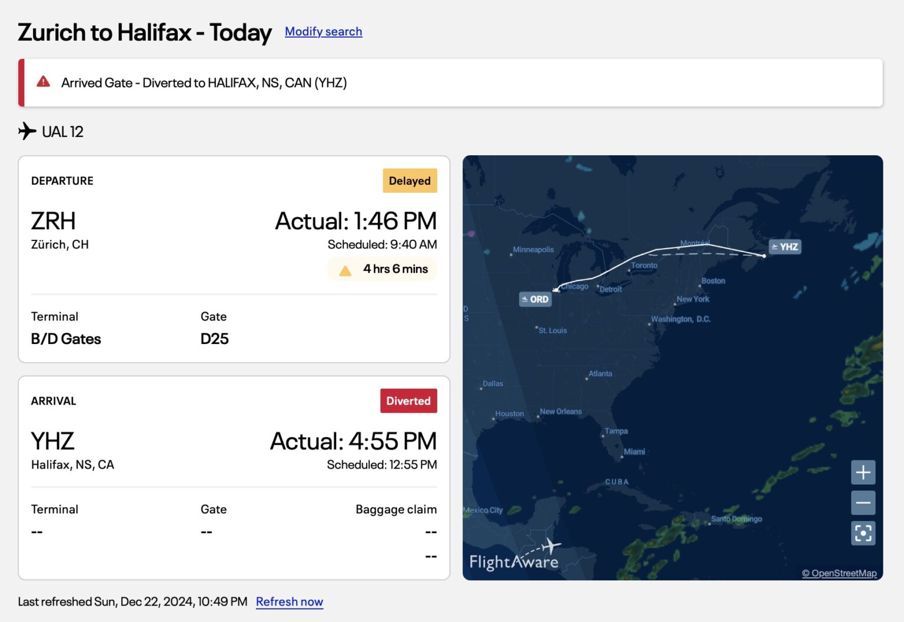Image resolution: width=904 pixels, height=622 pixels.
Task: Select the Zurich to Halifax page heading
Action: coord(145,32)
